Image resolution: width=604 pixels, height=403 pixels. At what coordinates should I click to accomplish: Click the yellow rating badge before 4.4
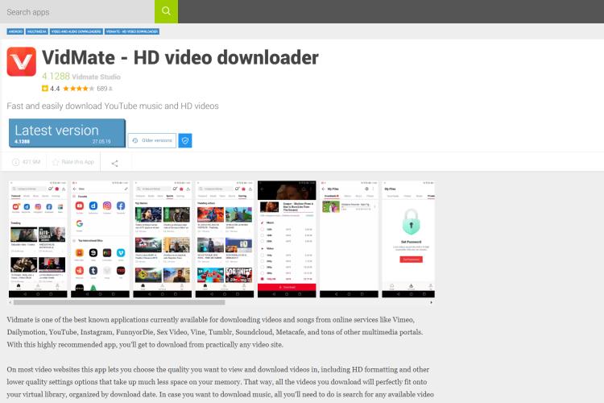click(44, 89)
